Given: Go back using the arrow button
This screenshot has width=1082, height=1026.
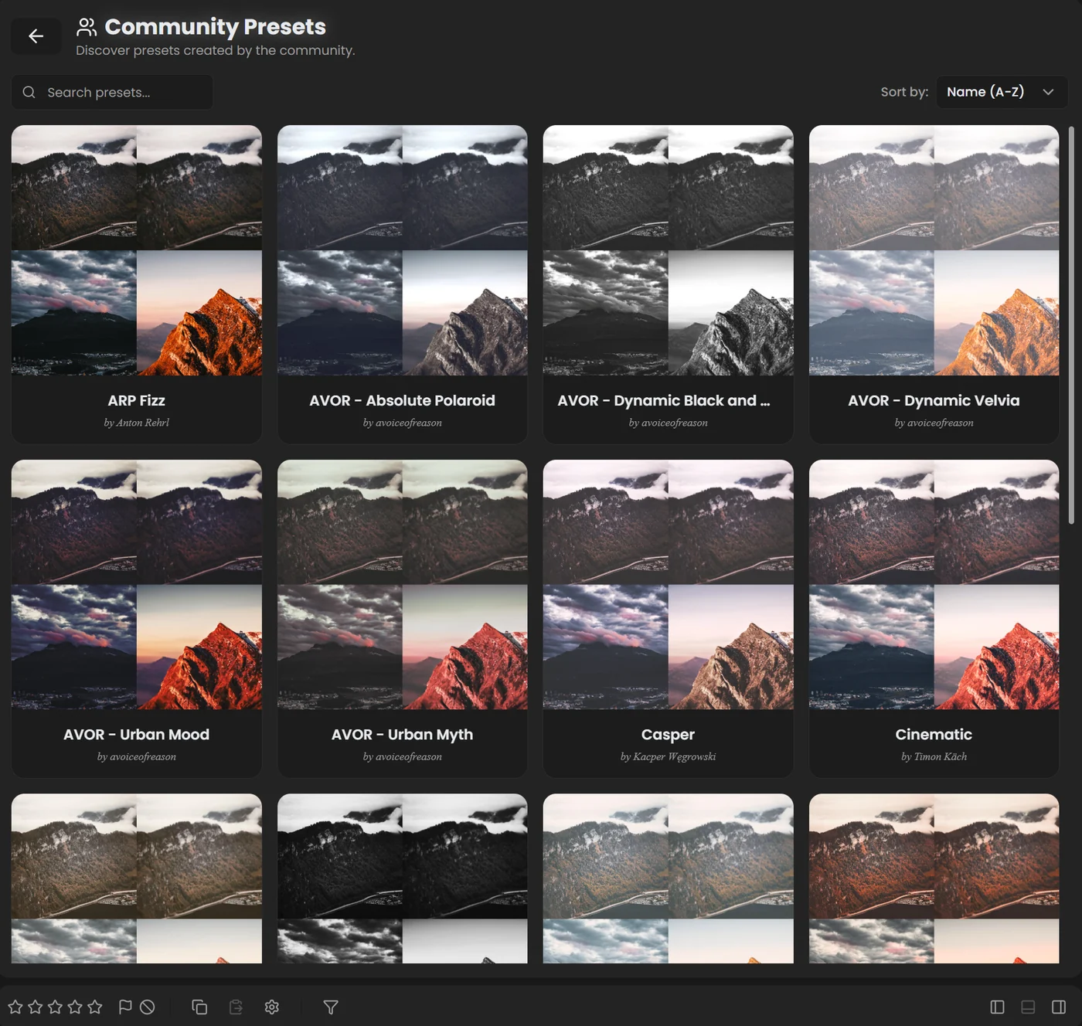Looking at the screenshot, I should pos(36,36).
